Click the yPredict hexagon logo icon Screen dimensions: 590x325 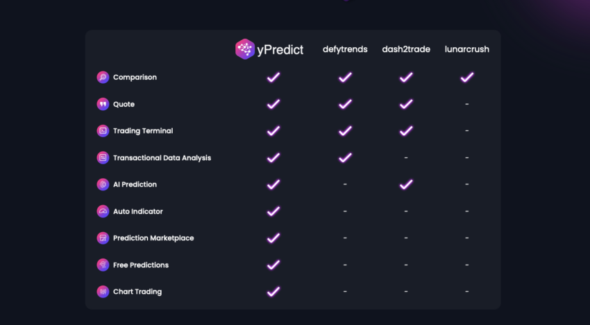click(x=245, y=49)
